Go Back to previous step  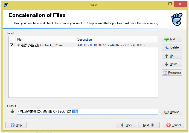(x=126, y=125)
